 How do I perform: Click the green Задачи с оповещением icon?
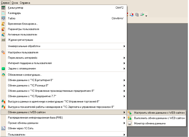coord(3,69)
